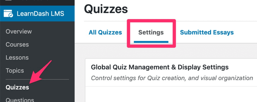Click the Control settings description text
The image size is (257, 102).
(172, 78)
